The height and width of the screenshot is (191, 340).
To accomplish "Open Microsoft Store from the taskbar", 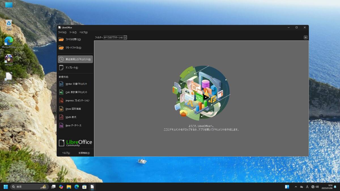I will click(x=84, y=187).
